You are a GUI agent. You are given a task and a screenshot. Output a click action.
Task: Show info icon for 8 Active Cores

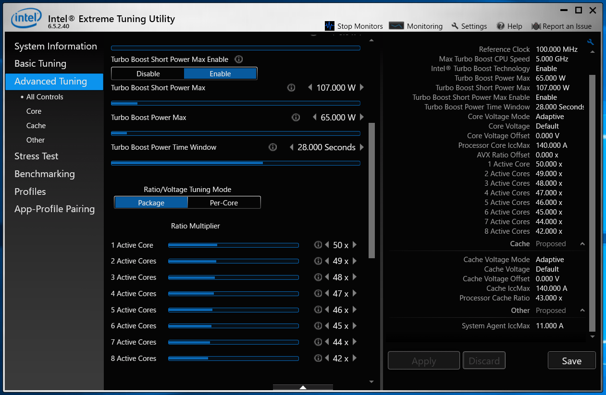coord(318,359)
